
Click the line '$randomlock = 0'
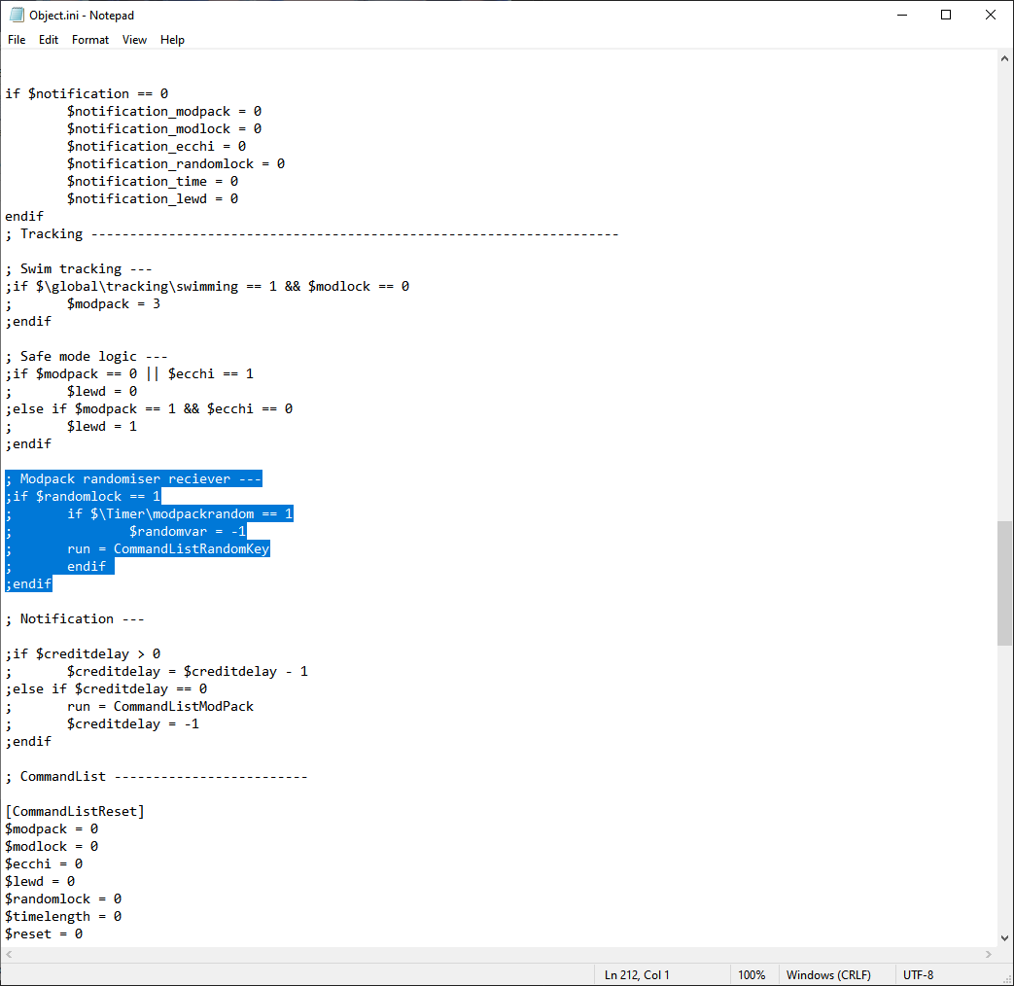click(x=63, y=898)
